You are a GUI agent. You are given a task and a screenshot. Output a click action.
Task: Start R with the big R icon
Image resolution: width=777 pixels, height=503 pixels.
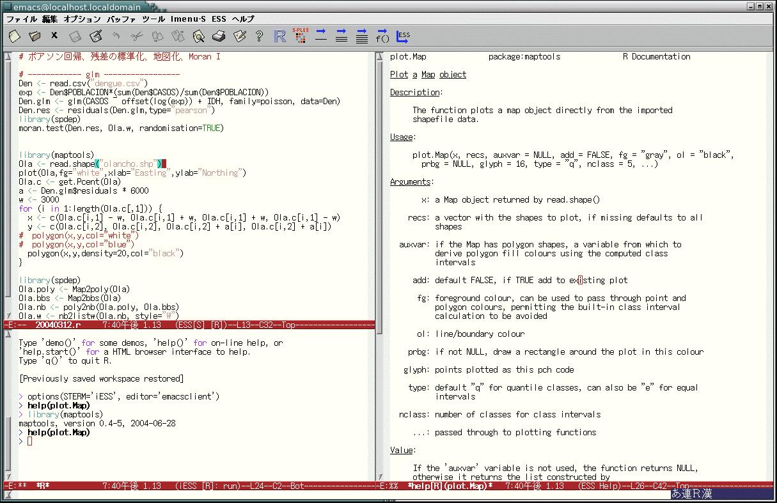tap(279, 36)
